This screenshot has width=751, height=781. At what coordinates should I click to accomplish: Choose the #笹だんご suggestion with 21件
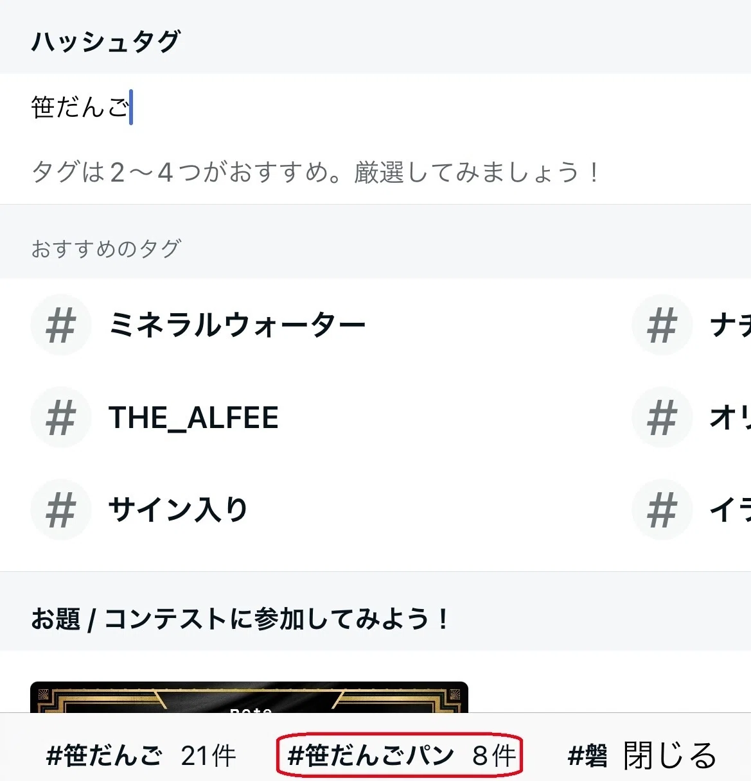click(x=141, y=755)
